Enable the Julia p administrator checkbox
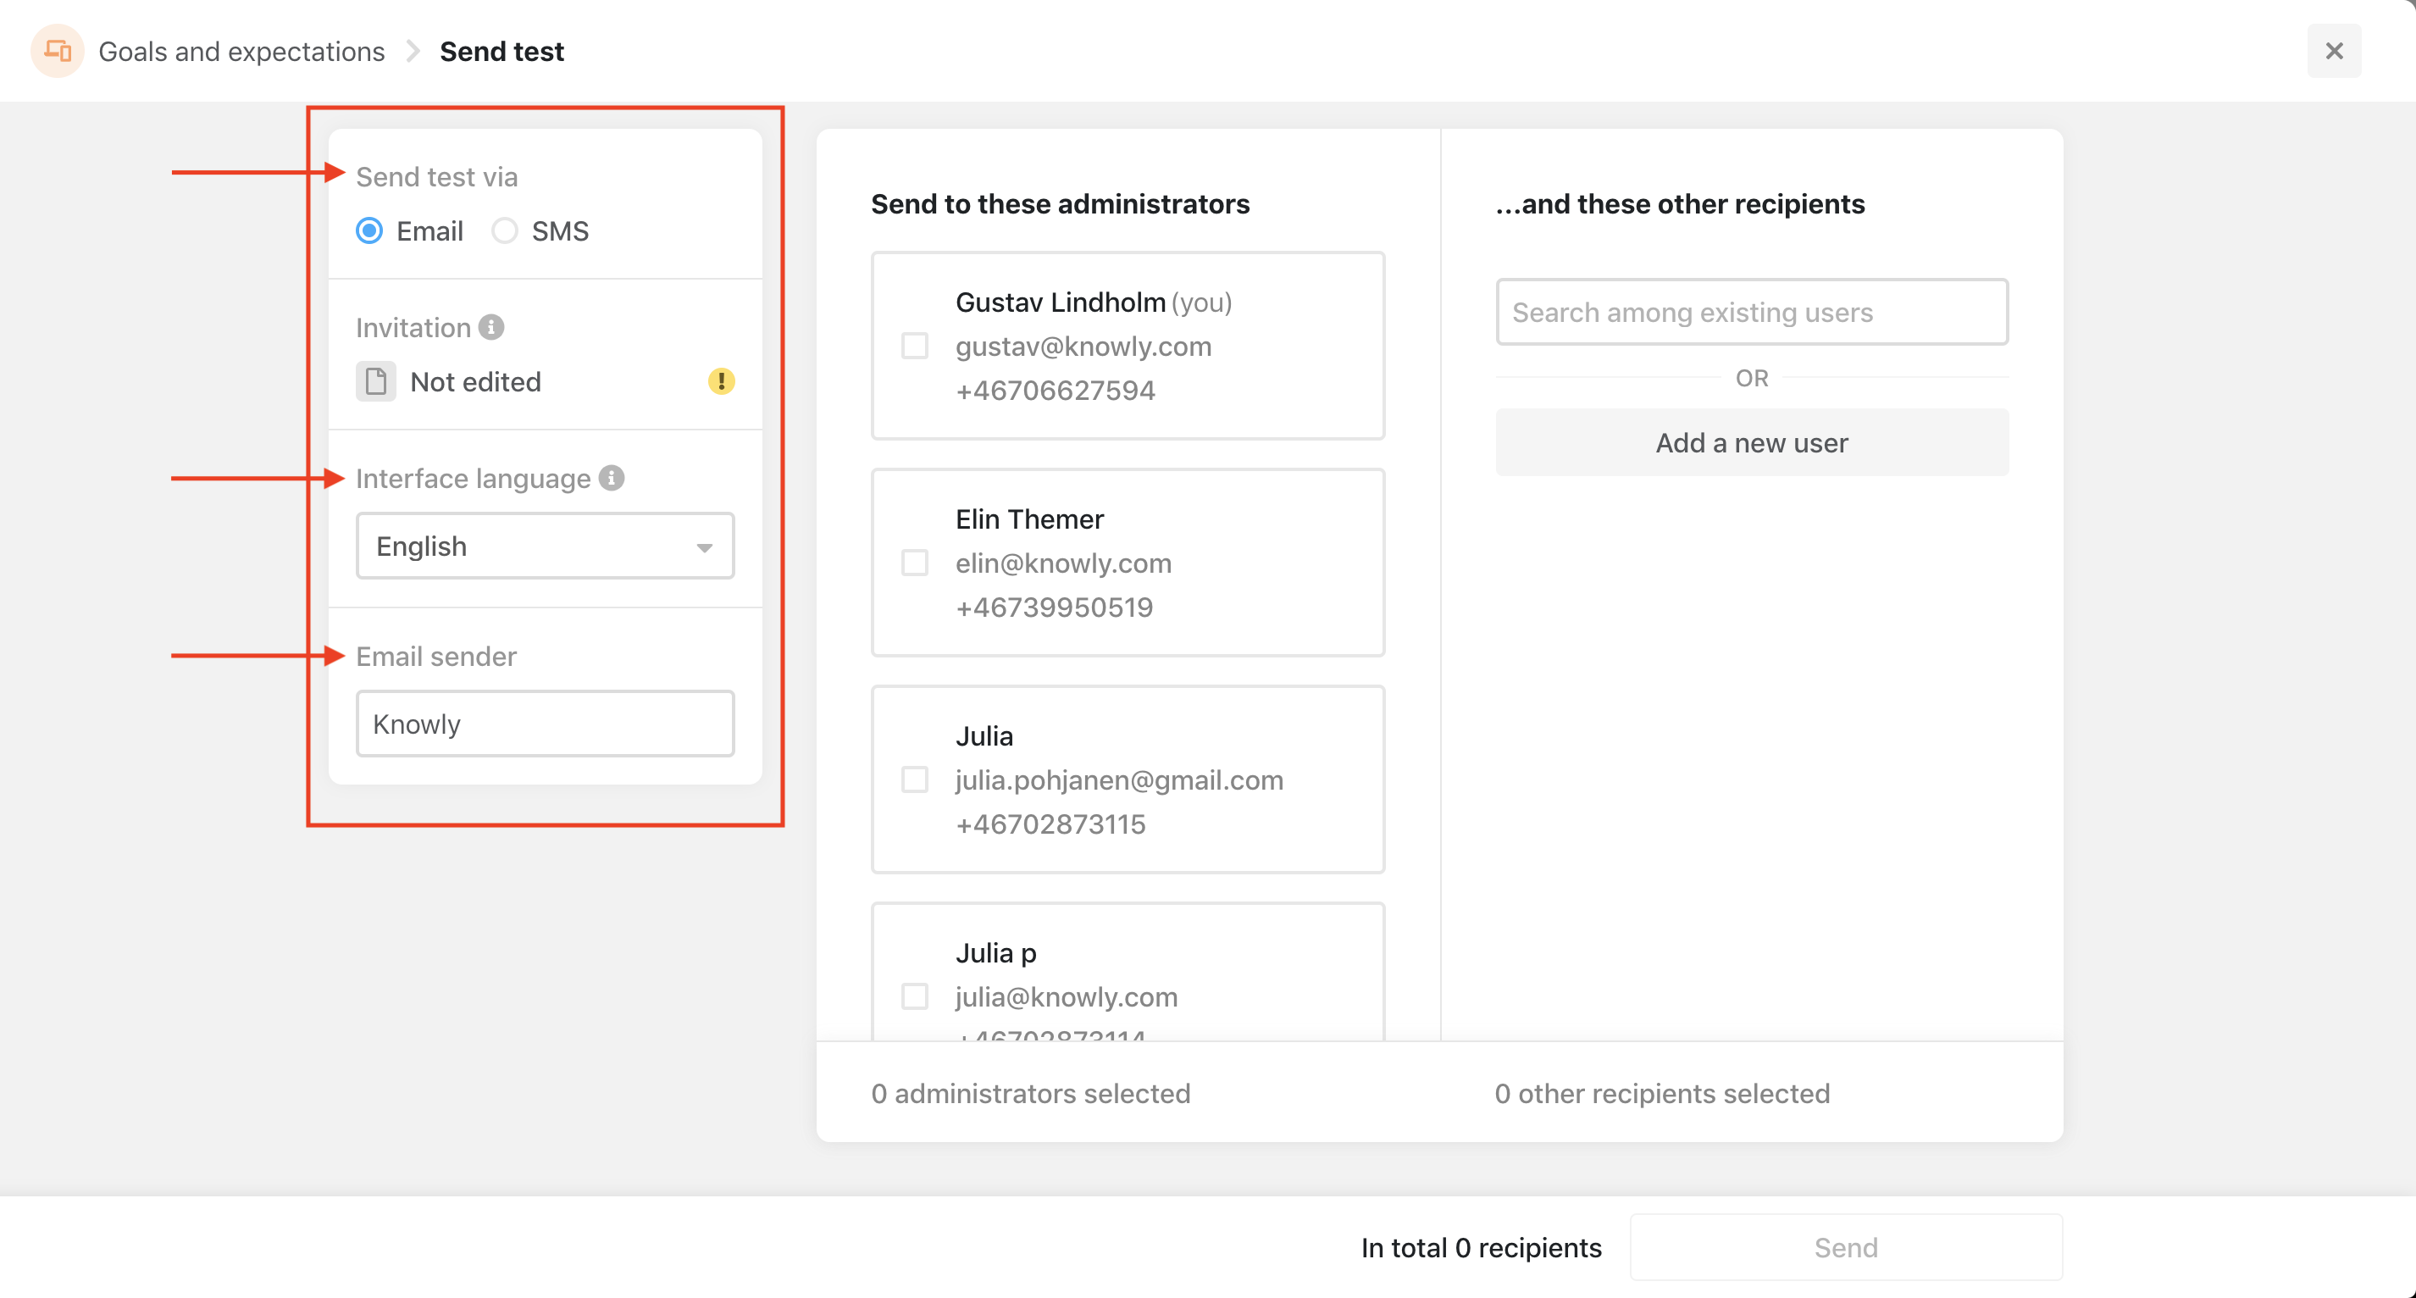2416x1298 pixels. 914,996
